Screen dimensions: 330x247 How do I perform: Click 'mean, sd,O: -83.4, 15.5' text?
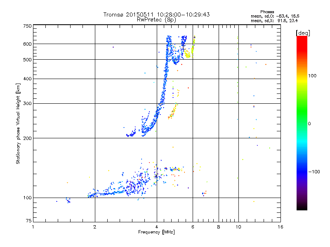pyautogui.click(x=275, y=16)
